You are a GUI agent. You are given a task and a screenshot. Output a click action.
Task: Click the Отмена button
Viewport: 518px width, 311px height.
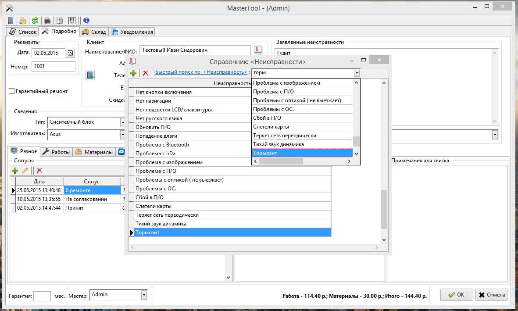tap(492, 295)
